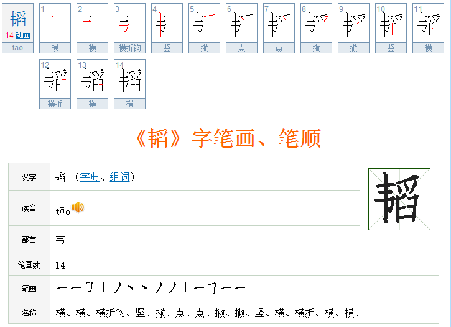Click the stroke symbols sequence in 笔画 row
Screen dimensions: 451x327
tap(151, 287)
